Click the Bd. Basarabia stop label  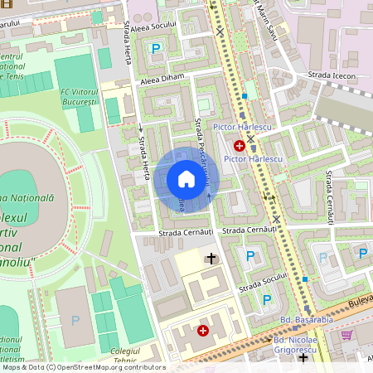307,320
